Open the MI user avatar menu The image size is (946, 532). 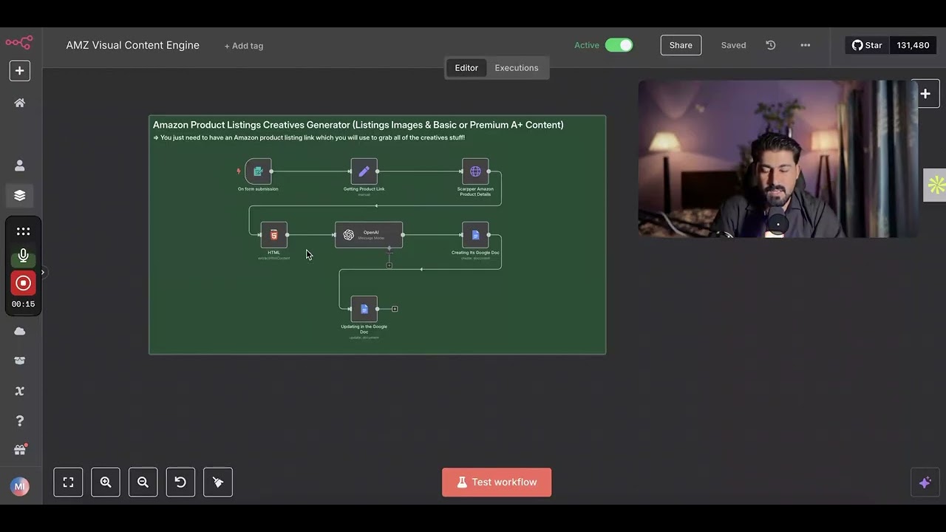point(20,486)
